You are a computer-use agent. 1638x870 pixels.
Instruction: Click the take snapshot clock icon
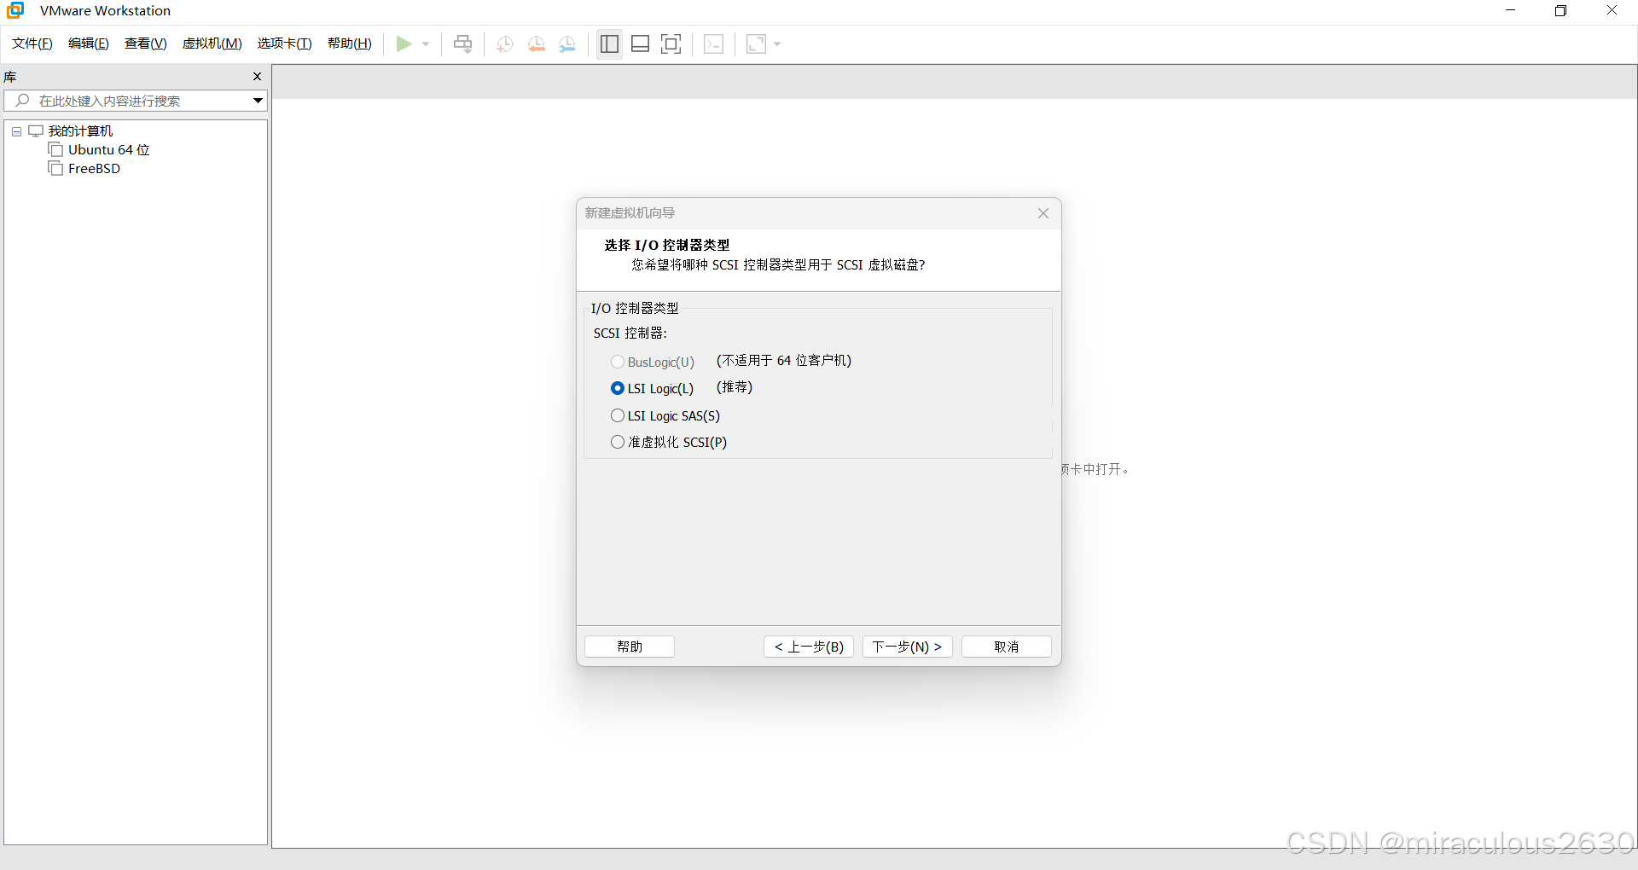click(505, 43)
